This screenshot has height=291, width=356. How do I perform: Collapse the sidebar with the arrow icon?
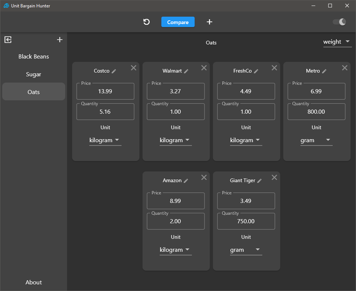[8, 40]
